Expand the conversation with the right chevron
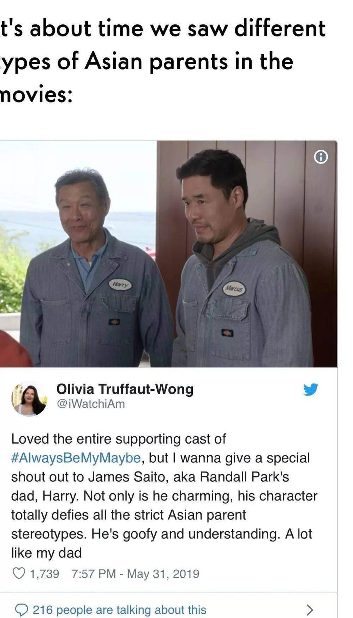353x618 pixels. point(309,610)
